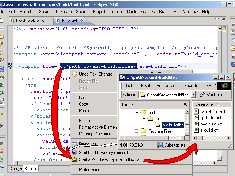
Task: Click Windows logo throbber in Explorer
Action: click(224, 86)
